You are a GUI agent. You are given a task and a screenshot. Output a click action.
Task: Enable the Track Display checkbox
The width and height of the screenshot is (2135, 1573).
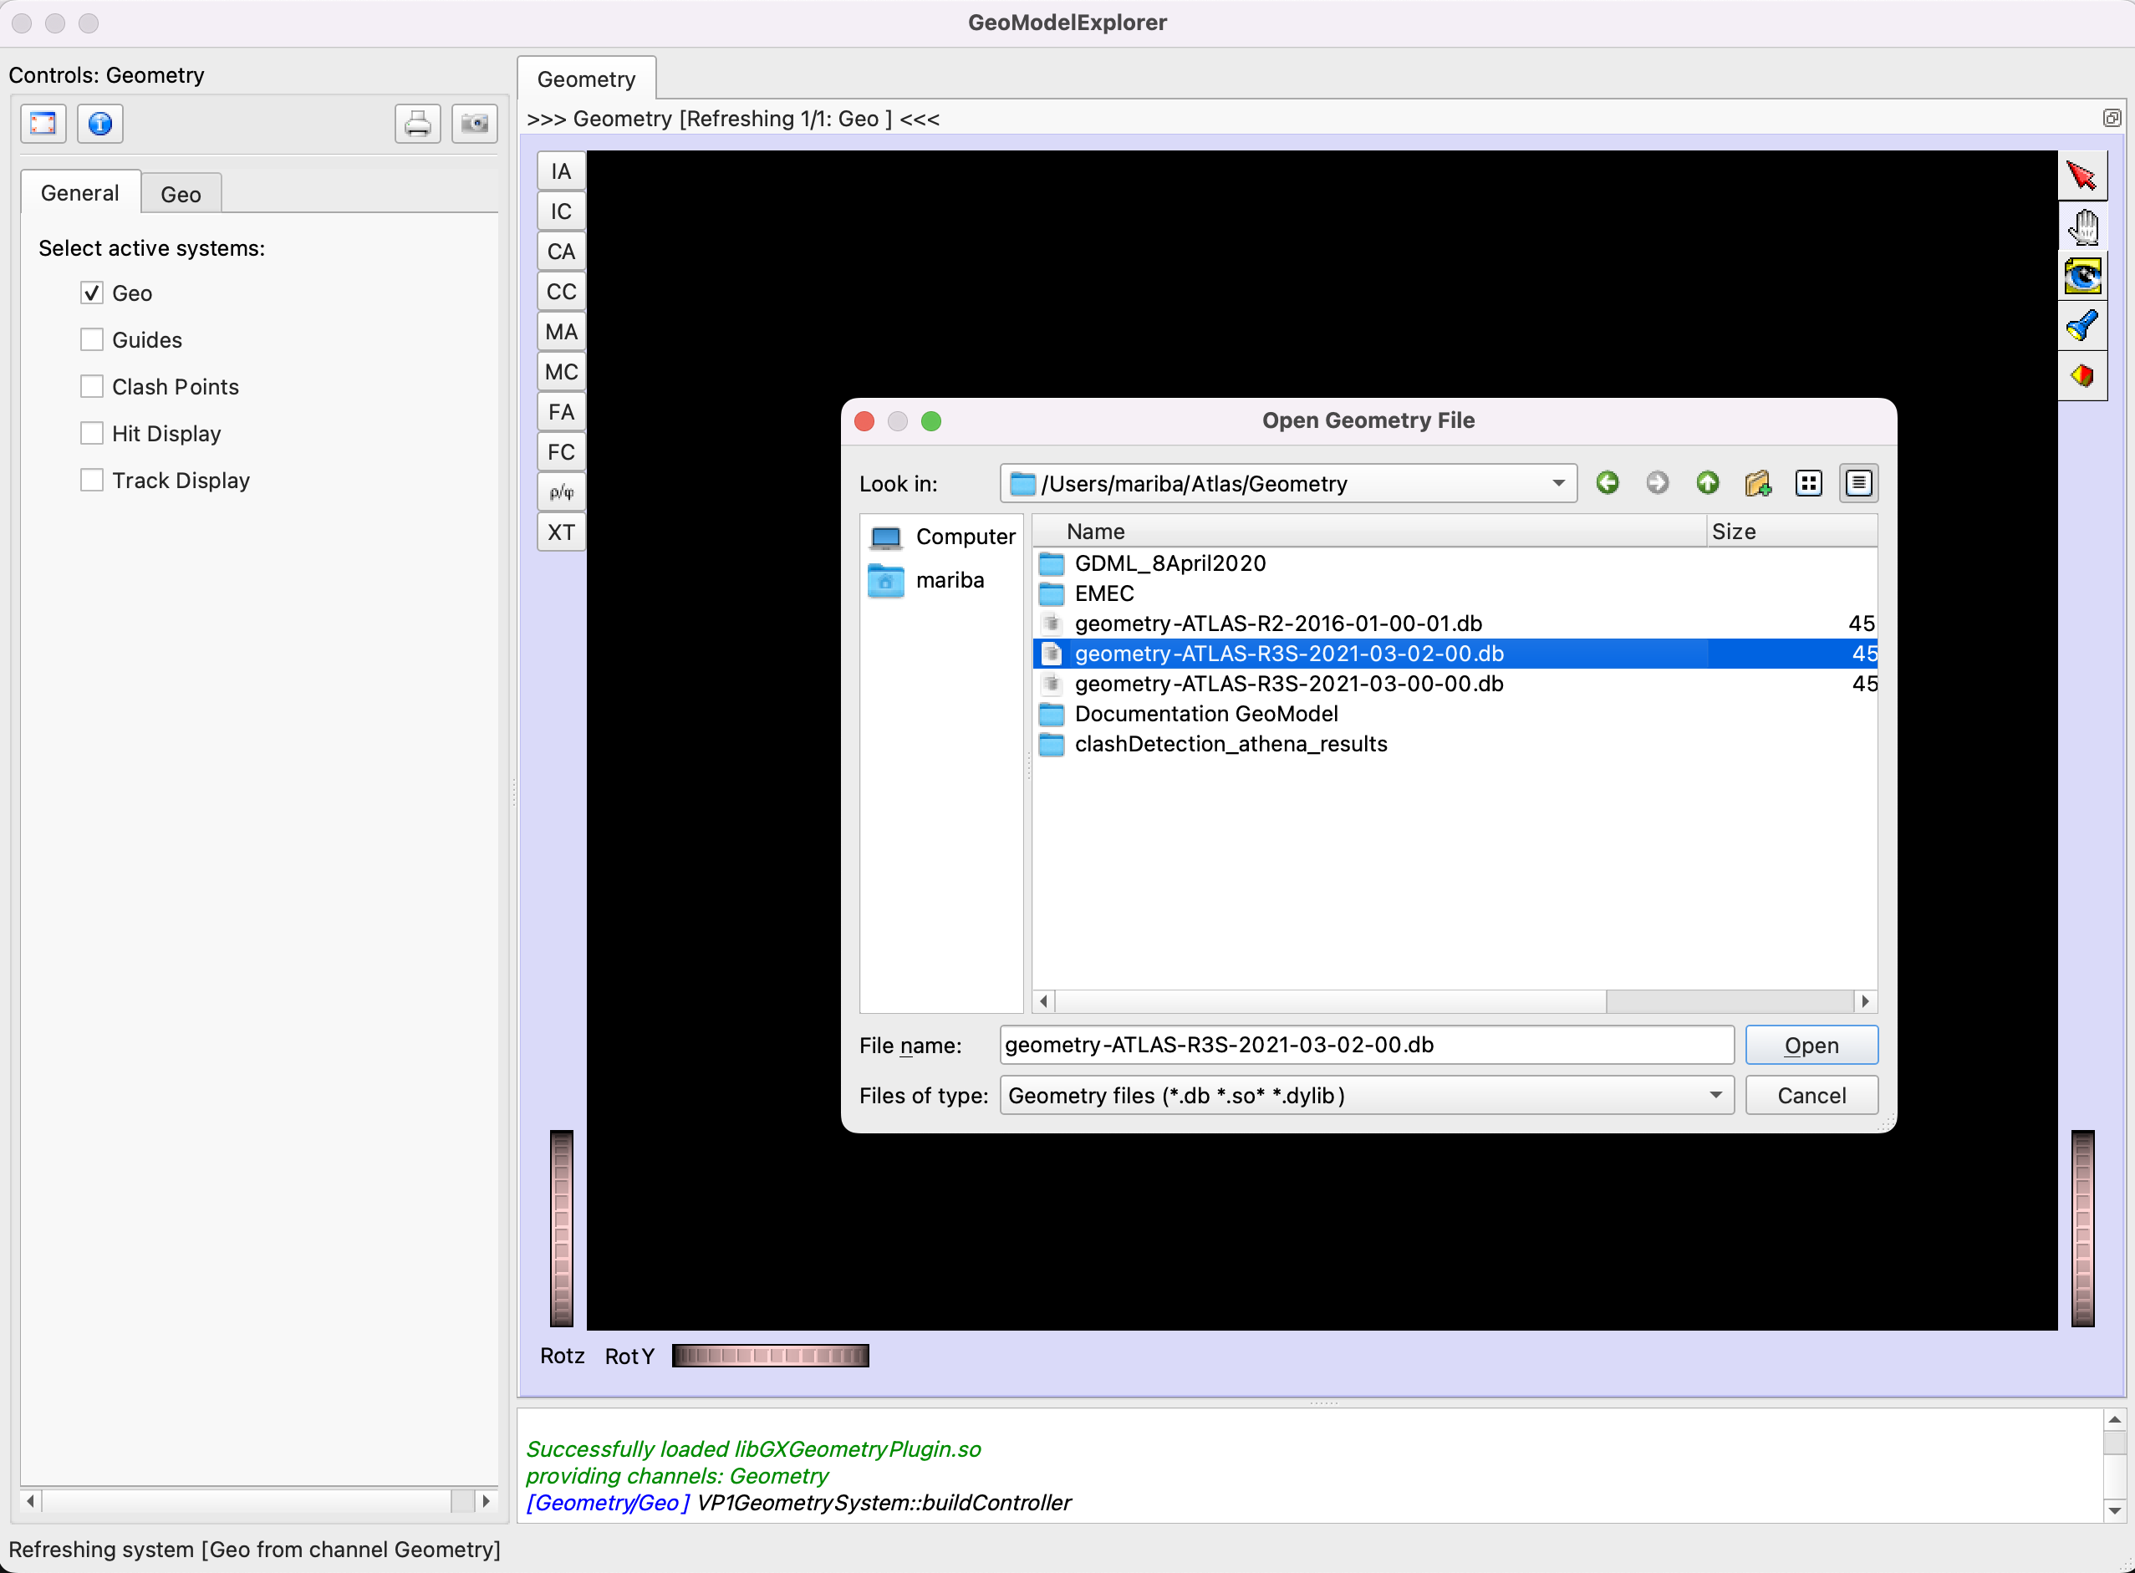click(x=91, y=480)
